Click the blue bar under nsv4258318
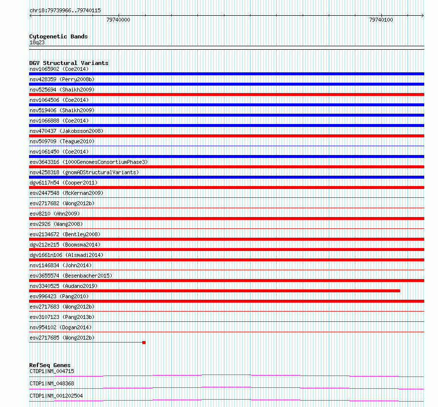 [226, 177]
